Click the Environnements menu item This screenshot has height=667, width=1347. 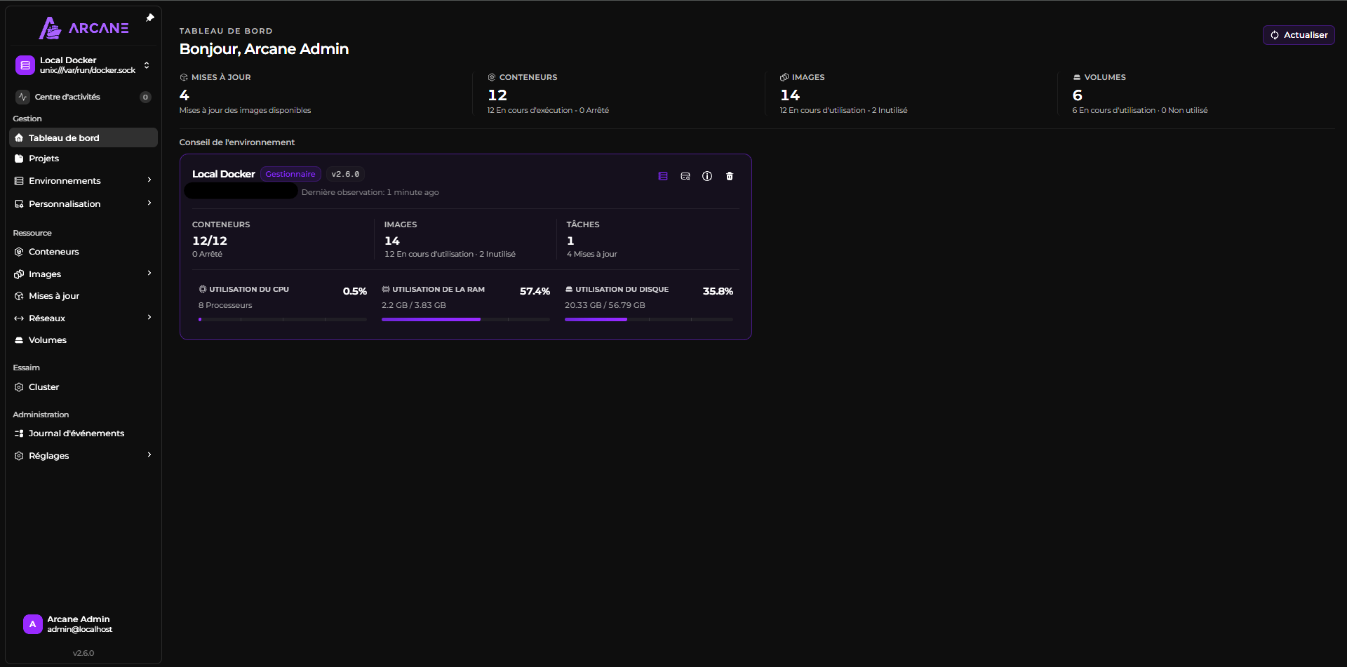coord(83,181)
